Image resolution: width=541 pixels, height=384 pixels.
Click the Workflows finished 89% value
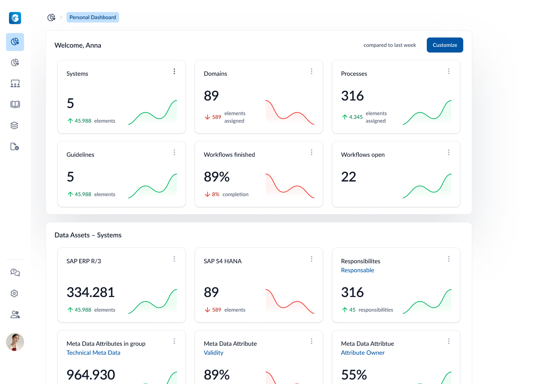(216, 177)
